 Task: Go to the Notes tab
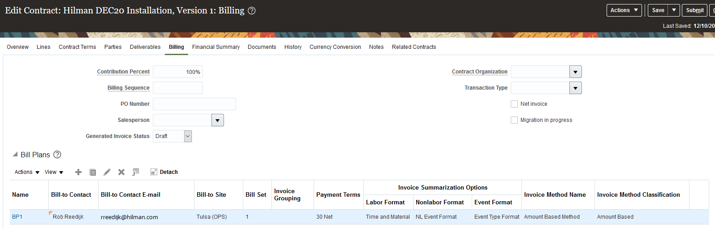click(x=376, y=47)
